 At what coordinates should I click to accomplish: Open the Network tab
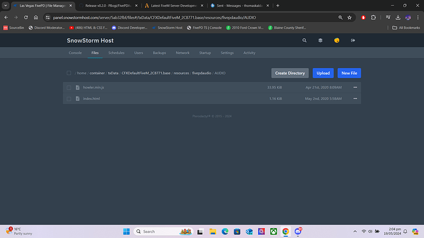coord(183,53)
